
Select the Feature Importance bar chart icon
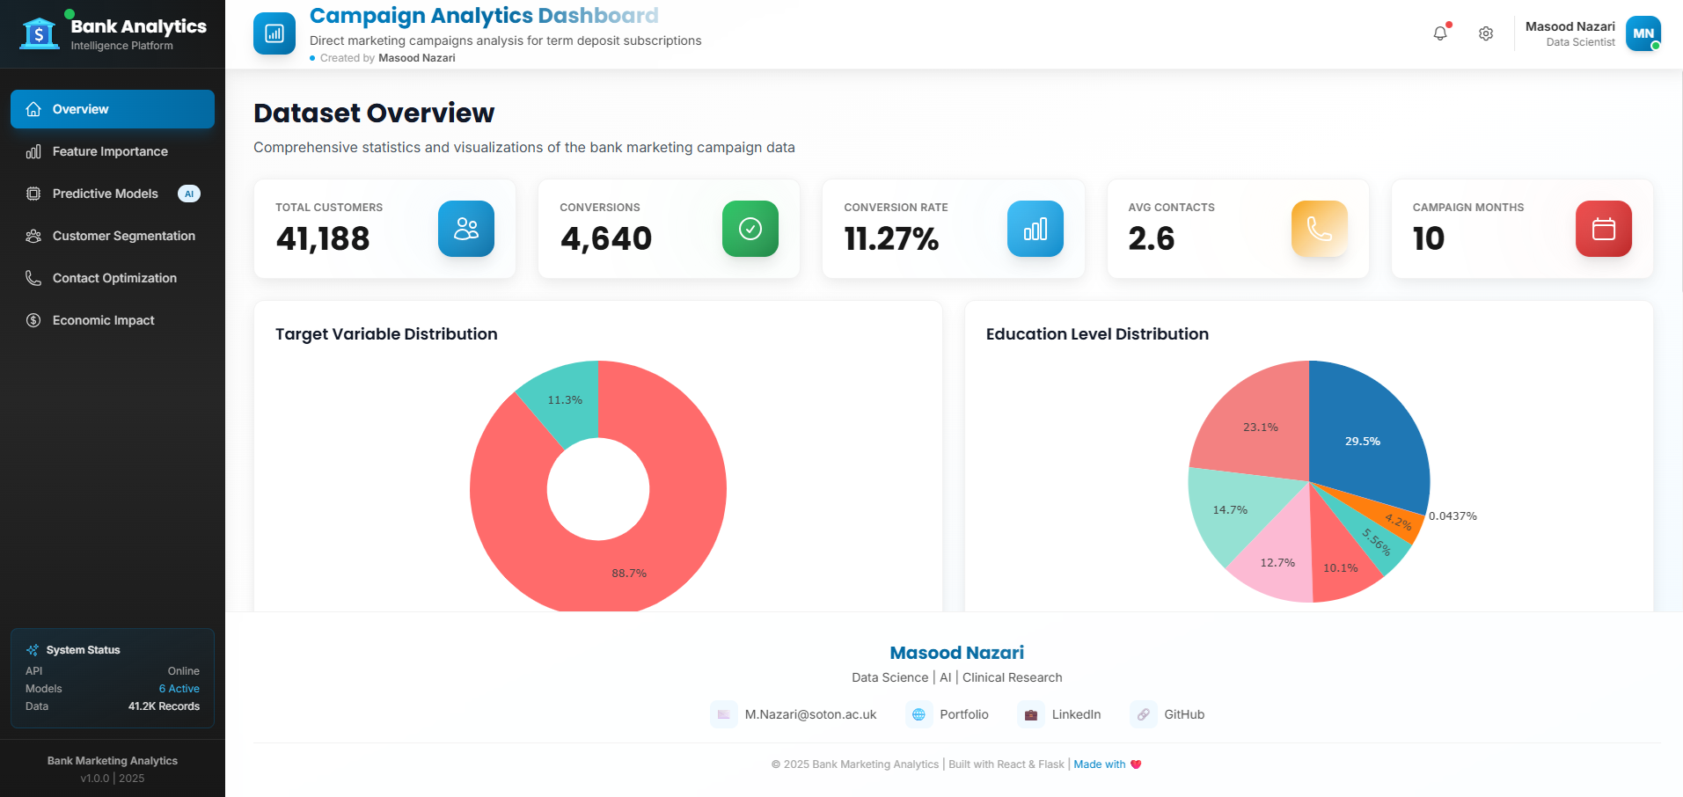point(33,151)
